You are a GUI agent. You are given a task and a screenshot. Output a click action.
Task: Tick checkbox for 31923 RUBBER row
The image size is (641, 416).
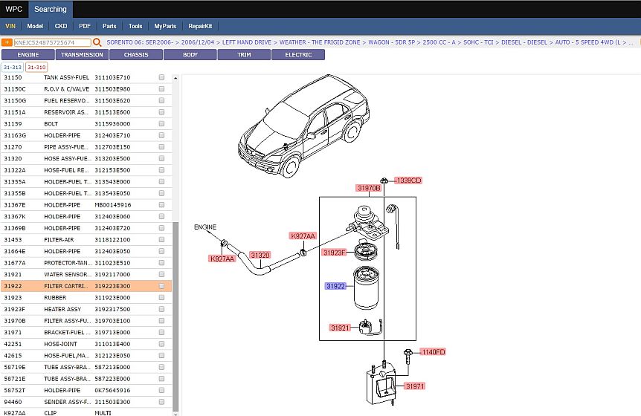pyautogui.click(x=161, y=298)
